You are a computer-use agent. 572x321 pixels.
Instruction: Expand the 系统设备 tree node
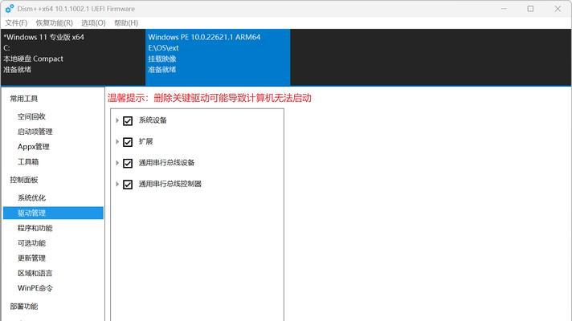click(117, 120)
